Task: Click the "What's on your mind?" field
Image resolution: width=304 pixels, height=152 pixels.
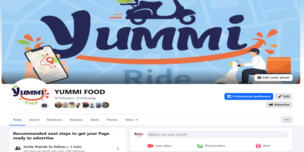Action: 217,135
